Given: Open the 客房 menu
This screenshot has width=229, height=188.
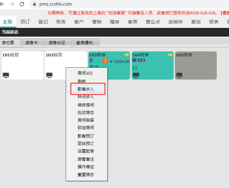Looking at the screenshot, I should (132, 22).
